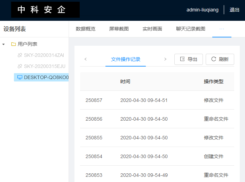This screenshot has width=245, height=182.
Task: Click record ID 250855
Action: coord(94,138)
